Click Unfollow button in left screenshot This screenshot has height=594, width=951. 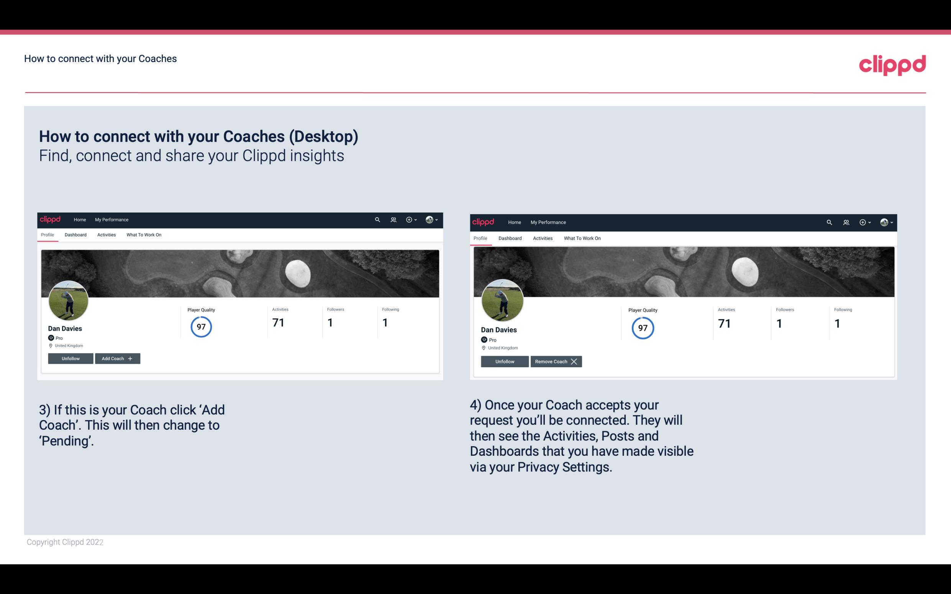tap(71, 358)
